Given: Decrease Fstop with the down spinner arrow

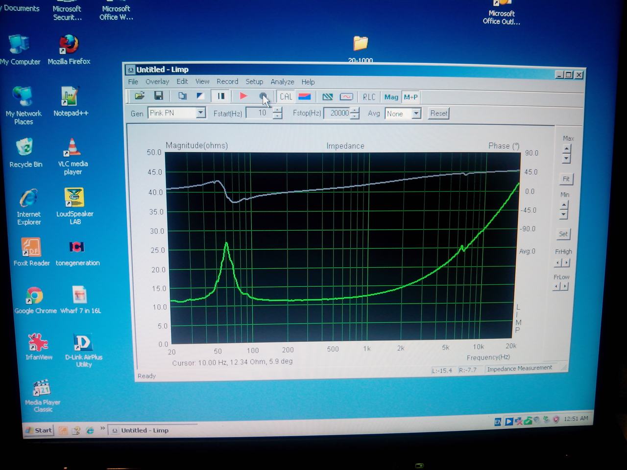Looking at the screenshot, I should tap(355, 117).
